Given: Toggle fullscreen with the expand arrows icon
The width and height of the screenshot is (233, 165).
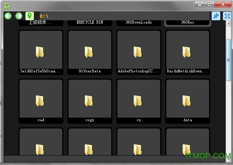Looking at the screenshot, I should (227, 16).
